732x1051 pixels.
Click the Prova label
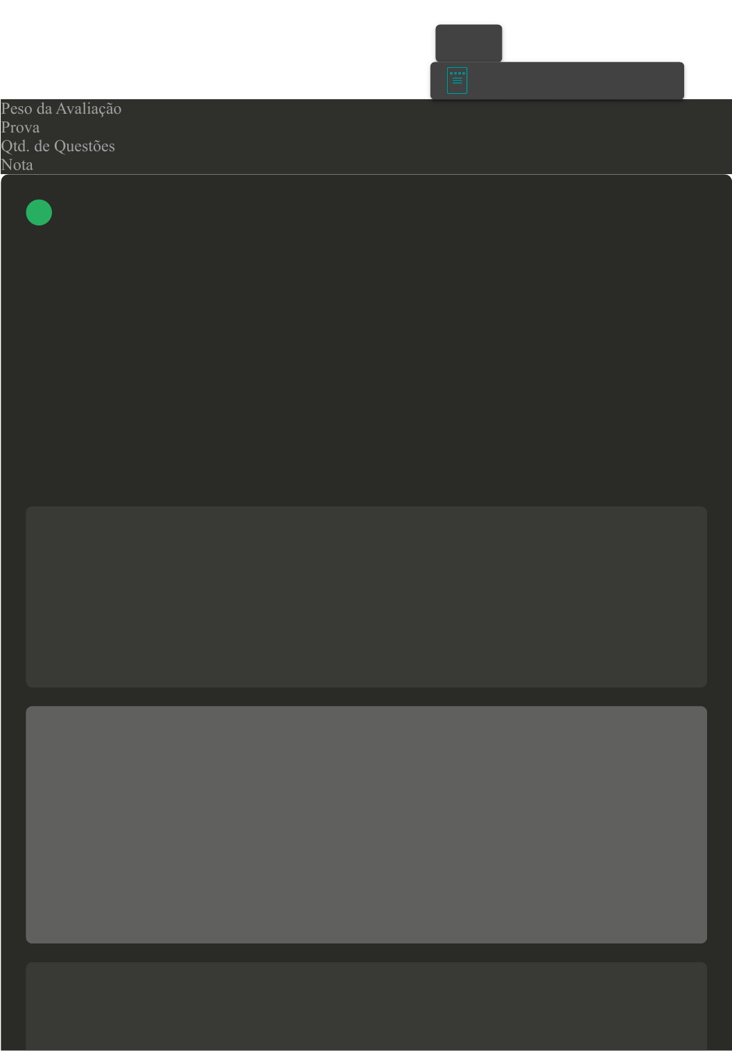[20, 127]
